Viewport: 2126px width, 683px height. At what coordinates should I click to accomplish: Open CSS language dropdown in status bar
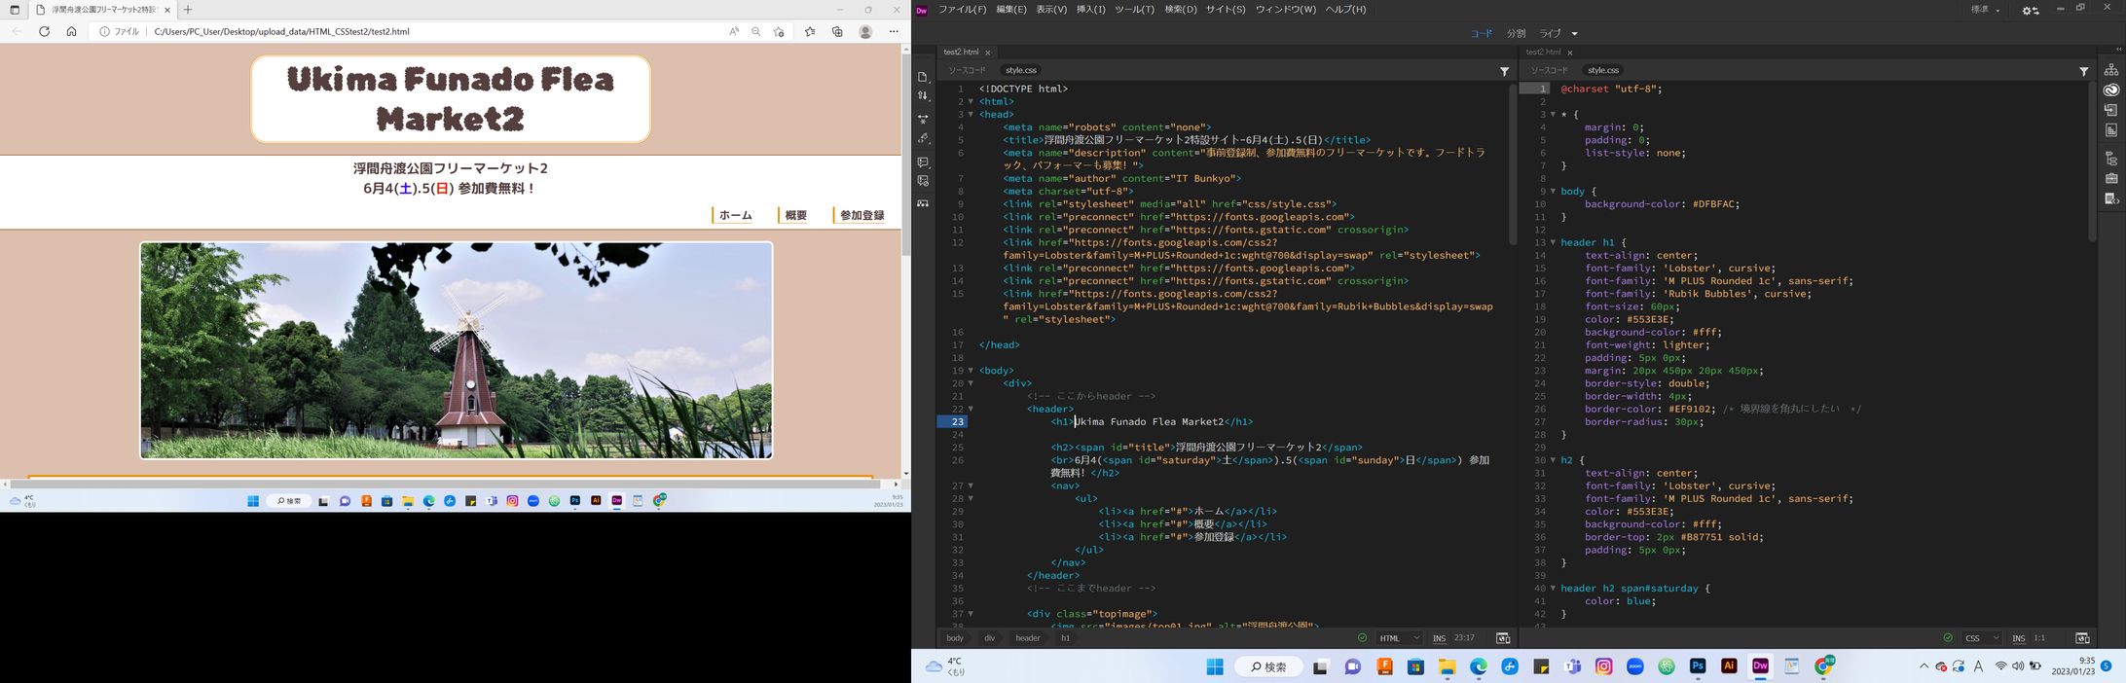coord(1981,638)
